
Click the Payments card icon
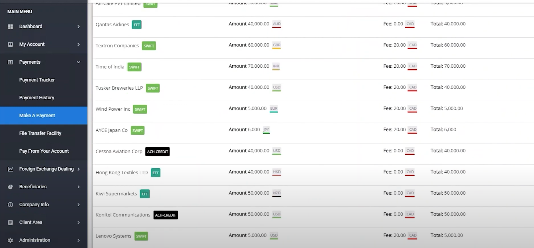(x=11, y=62)
